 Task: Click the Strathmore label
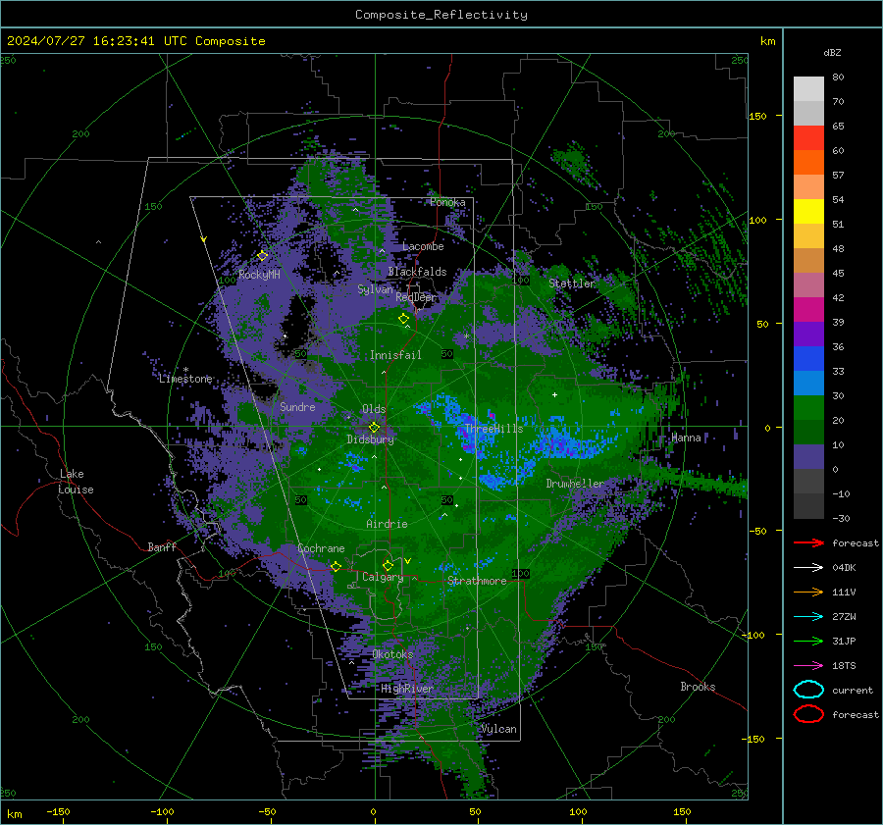click(x=477, y=581)
